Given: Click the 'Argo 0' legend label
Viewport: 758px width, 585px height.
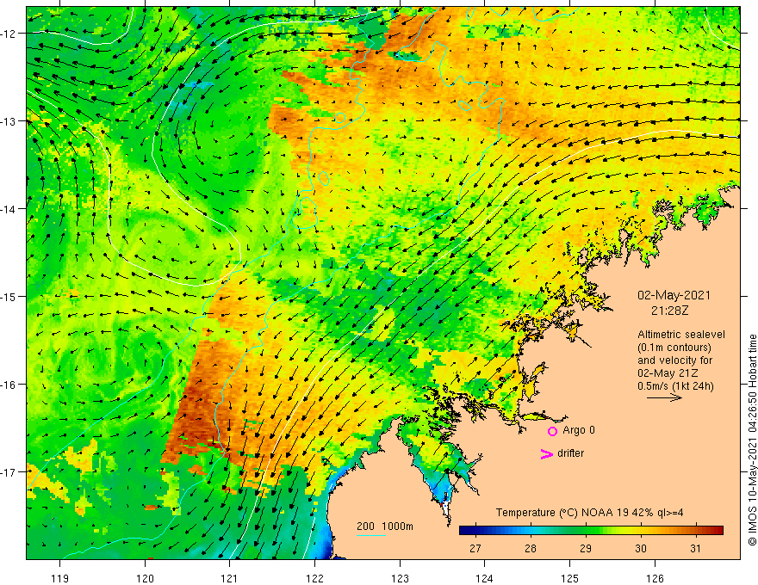Looking at the screenshot, I should point(579,430).
